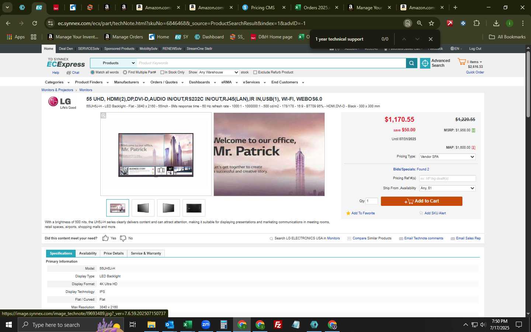Screen dimensions: 531x332
Task: Select Find Multiple Part# radio button
Action: [x=125, y=72]
